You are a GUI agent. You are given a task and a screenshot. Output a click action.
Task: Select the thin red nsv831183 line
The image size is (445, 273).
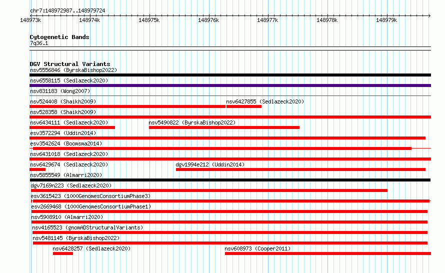pos(230,96)
